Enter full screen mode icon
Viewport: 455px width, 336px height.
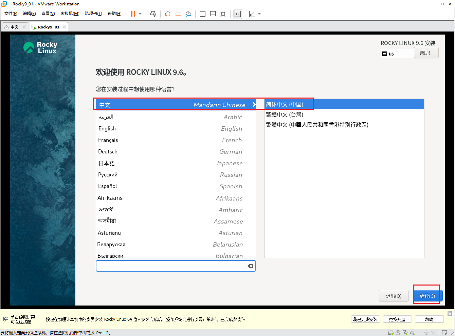point(223,14)
